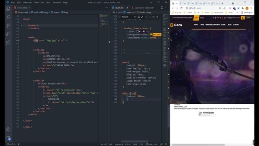Image resolution: width=259 pixels, height=146 pixels.
Task: Open Chrome profile avatar
Action: coord(247,8)
